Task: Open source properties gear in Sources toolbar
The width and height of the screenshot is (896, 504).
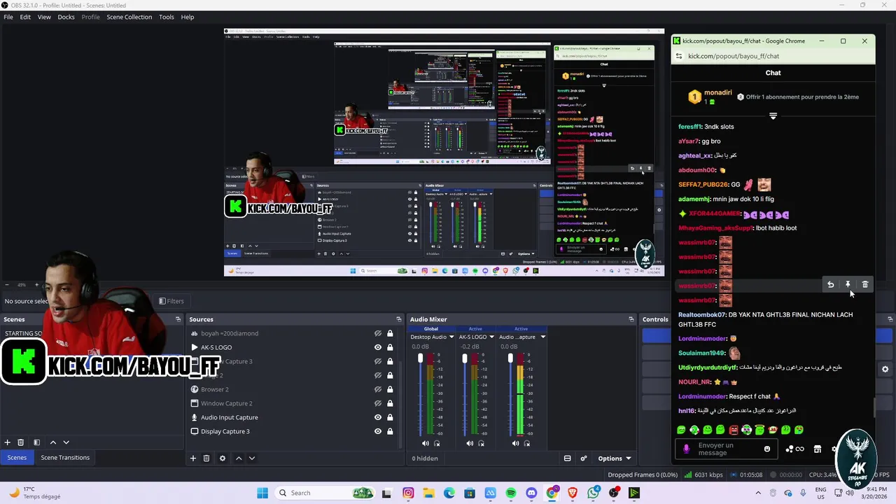Action: tap(223, 458)
